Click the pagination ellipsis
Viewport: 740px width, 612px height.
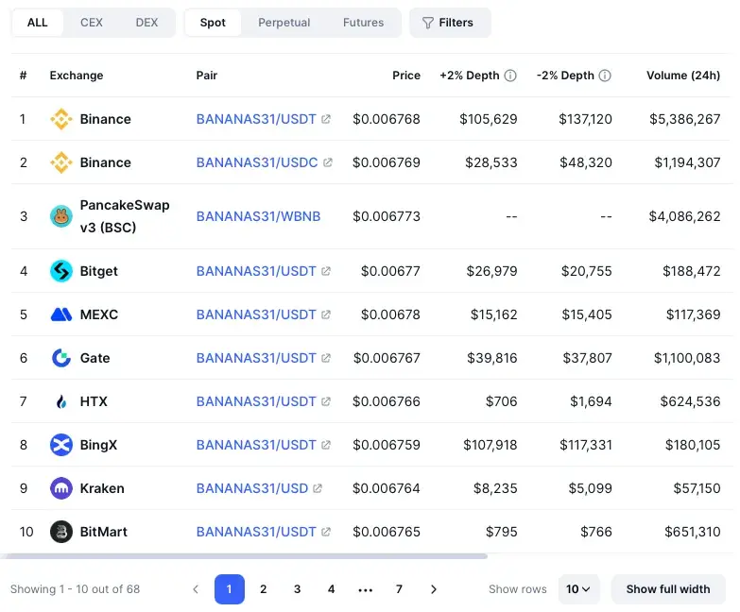point(366,590)
